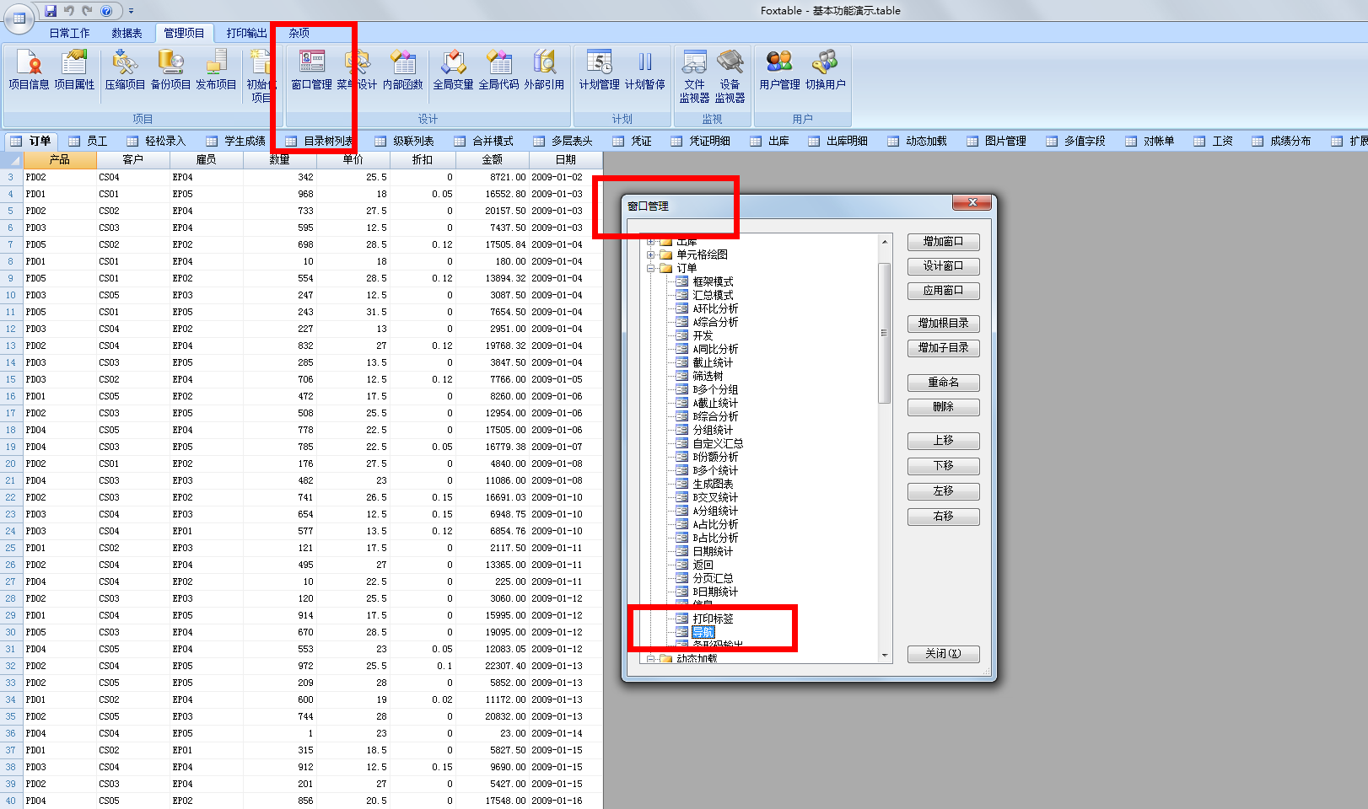The height and width of the screenshot is (809, 1368).
Task: Open quick access toolbar customize dropdown
Action: [131, 11]
